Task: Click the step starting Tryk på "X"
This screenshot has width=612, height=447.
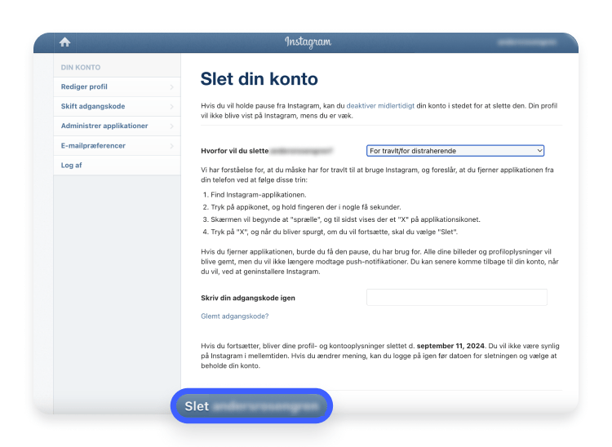Action: 334,232
